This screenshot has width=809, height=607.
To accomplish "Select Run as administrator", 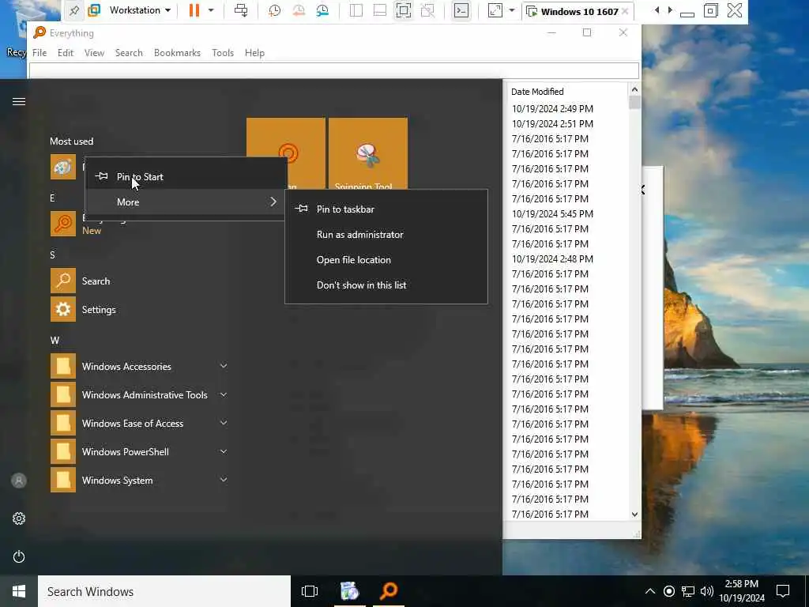I will (386, 234).
